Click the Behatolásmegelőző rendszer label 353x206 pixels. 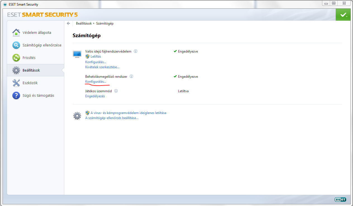pos(106,76)
